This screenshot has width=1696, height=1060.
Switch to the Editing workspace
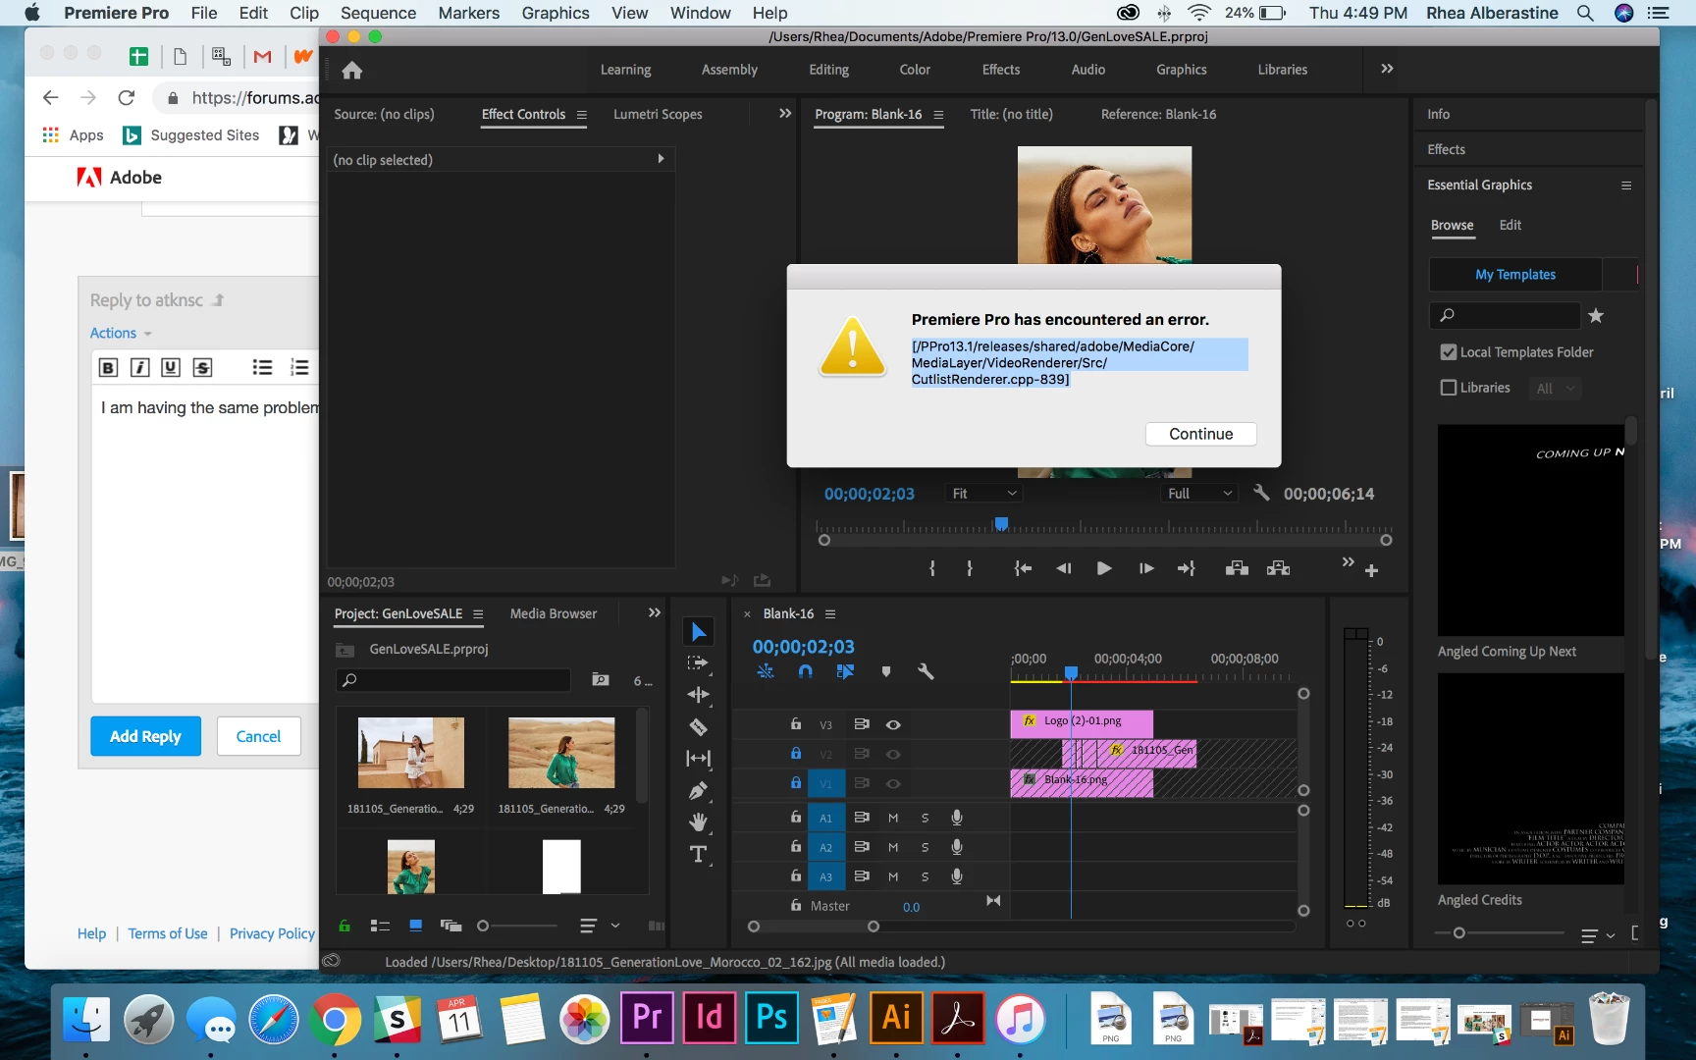(828, 70)
